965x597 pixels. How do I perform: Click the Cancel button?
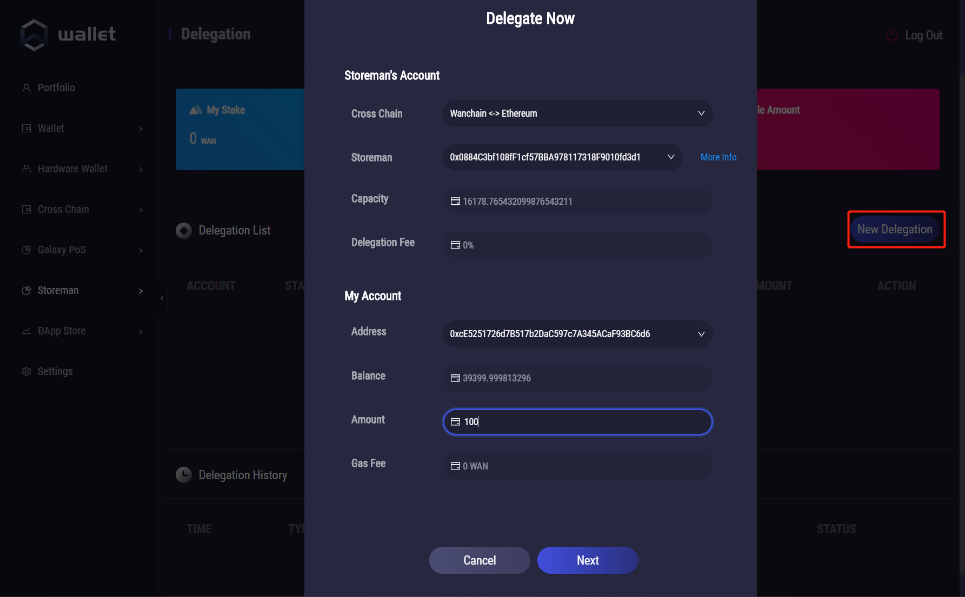coord(480,560)
